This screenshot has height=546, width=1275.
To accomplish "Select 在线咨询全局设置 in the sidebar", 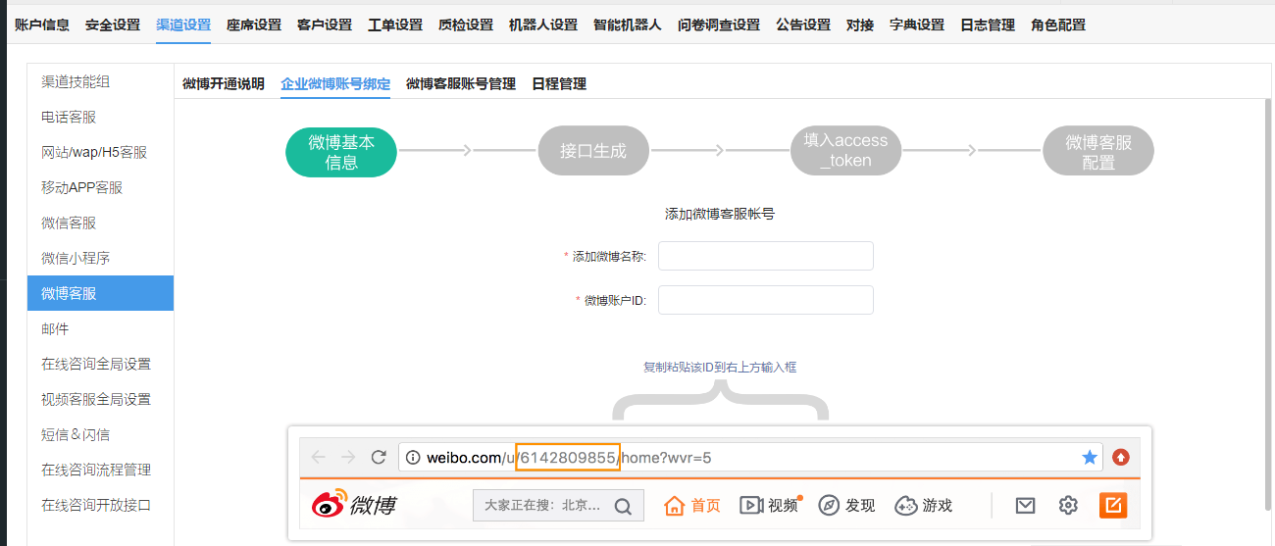I will point(100,364).
